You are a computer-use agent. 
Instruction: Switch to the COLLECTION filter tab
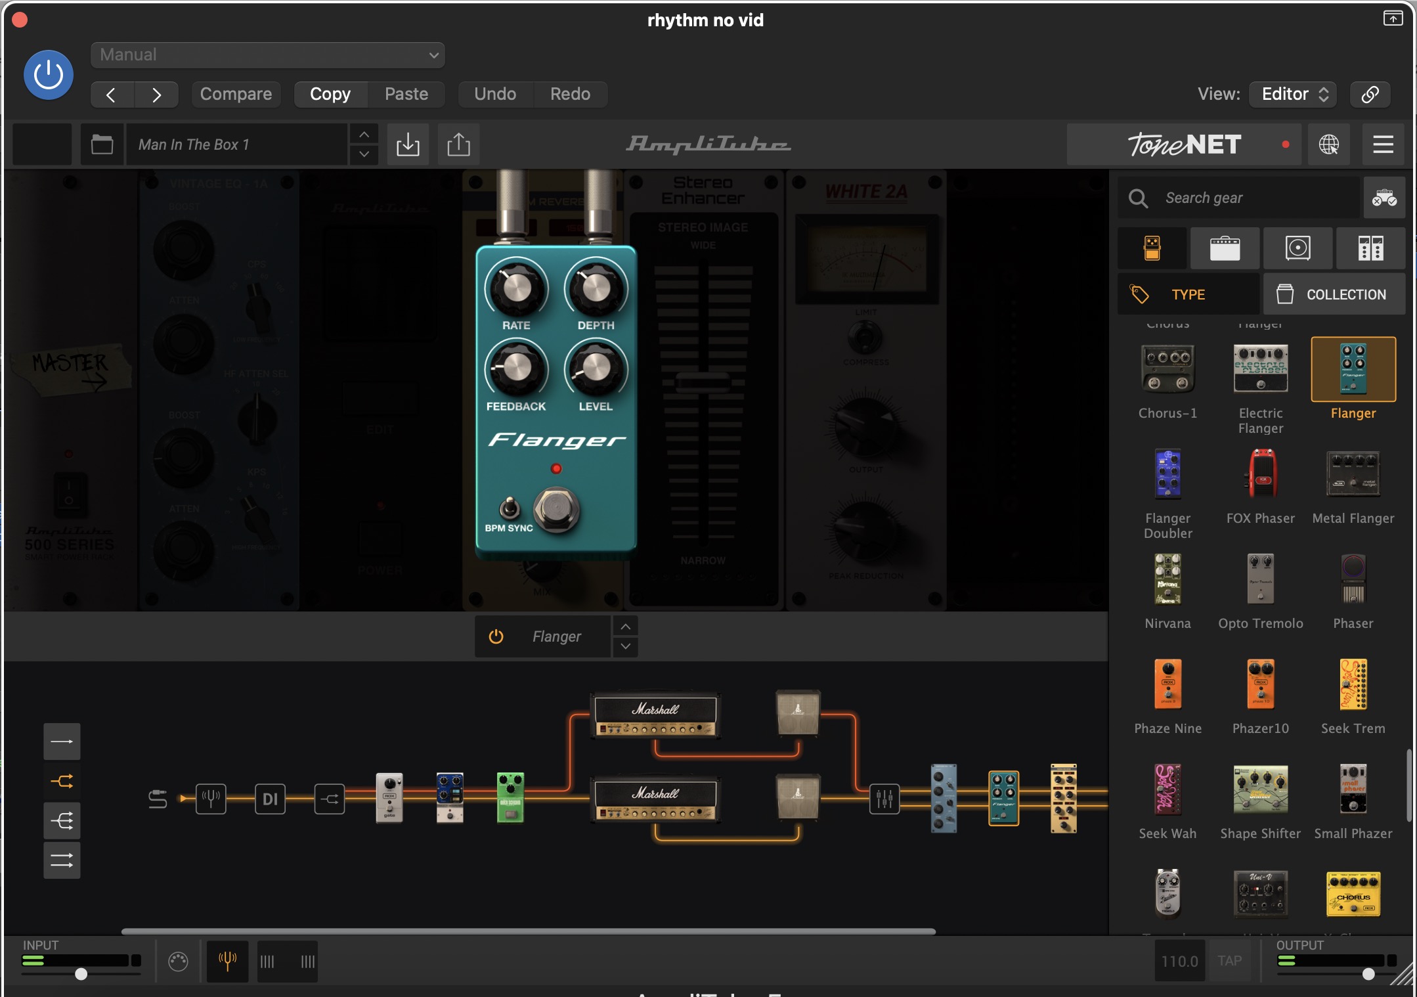1334,294
